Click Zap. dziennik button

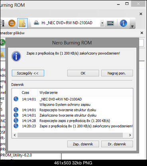coord(83,144)
